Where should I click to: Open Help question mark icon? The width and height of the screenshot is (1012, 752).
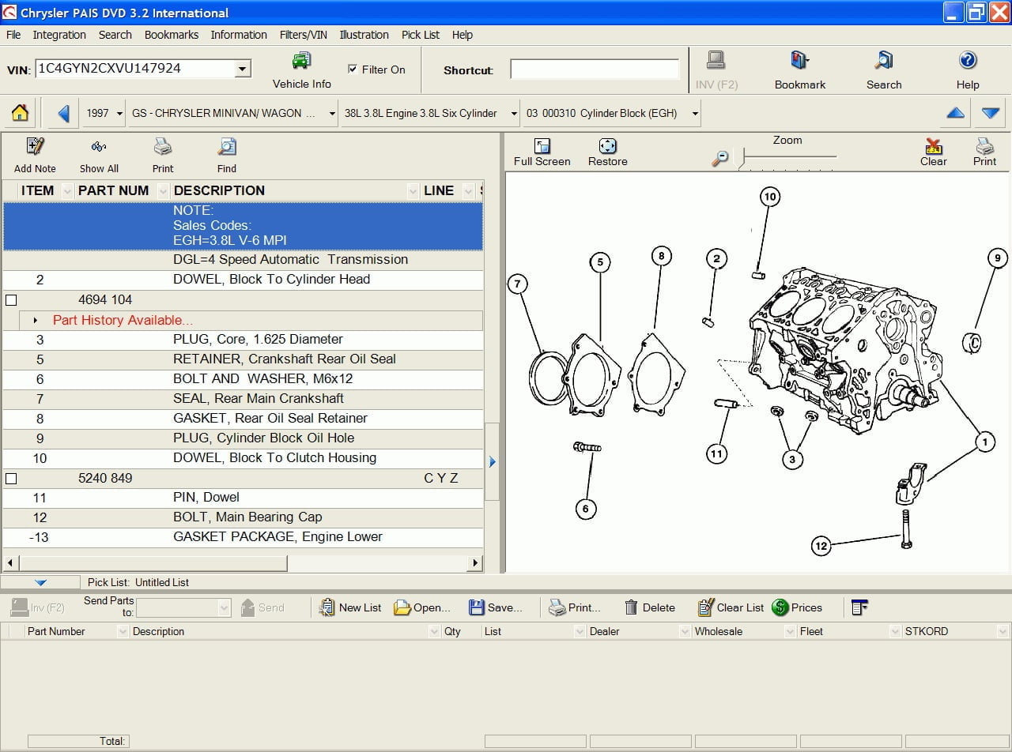[x=968, y=61]
